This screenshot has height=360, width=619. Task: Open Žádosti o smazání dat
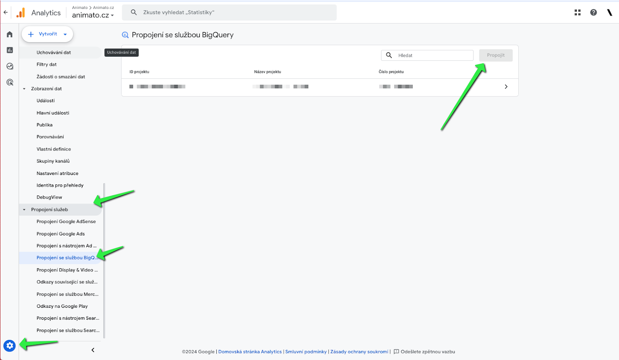pyautogui.click(x=60, y=77)
